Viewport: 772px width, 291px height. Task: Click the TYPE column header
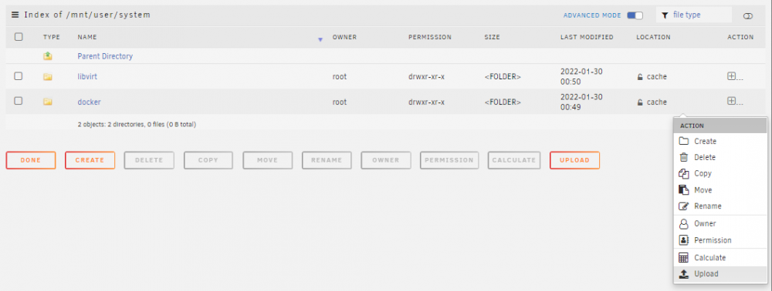(51, 37)
